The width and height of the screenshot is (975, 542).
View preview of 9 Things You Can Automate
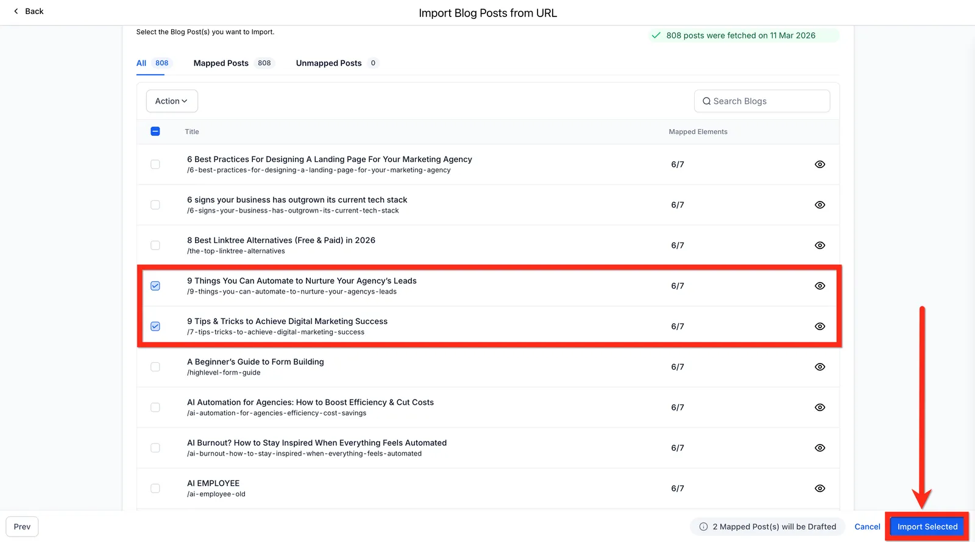pos(820,286)
